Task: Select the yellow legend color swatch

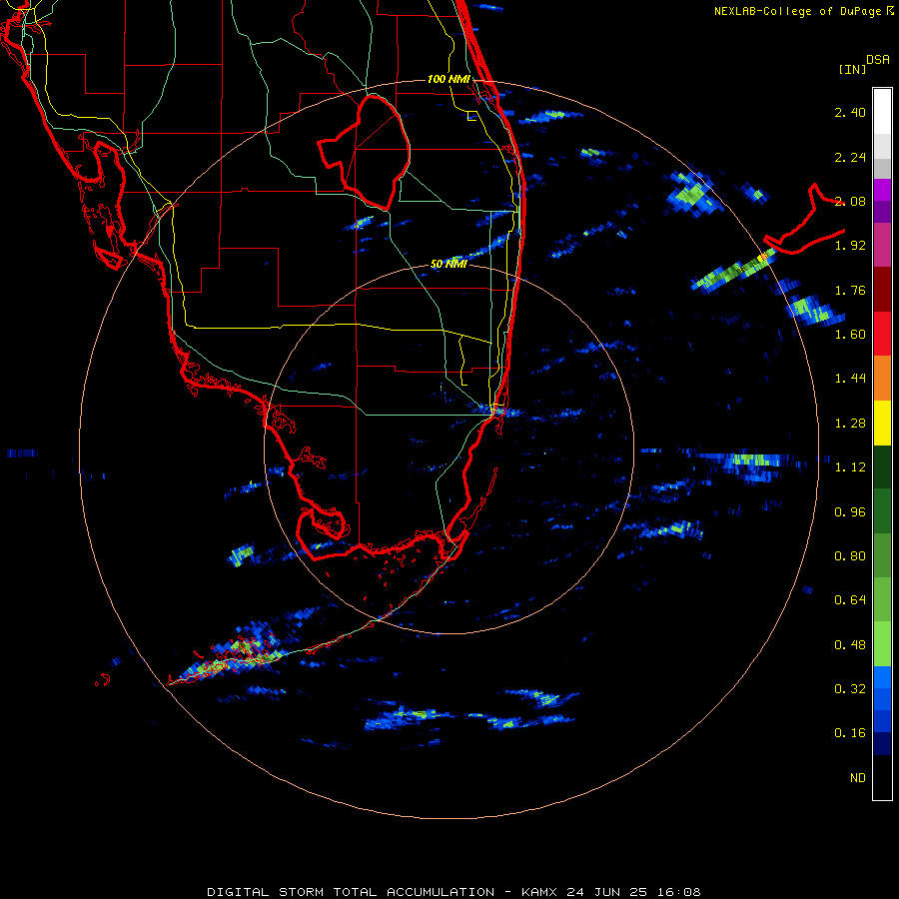Action: tap(882, 424)
